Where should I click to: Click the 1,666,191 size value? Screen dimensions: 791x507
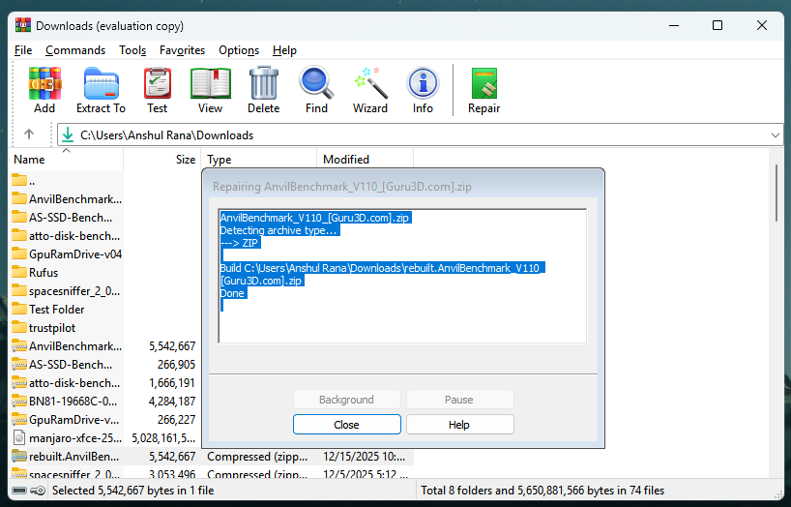pos(172,383)
